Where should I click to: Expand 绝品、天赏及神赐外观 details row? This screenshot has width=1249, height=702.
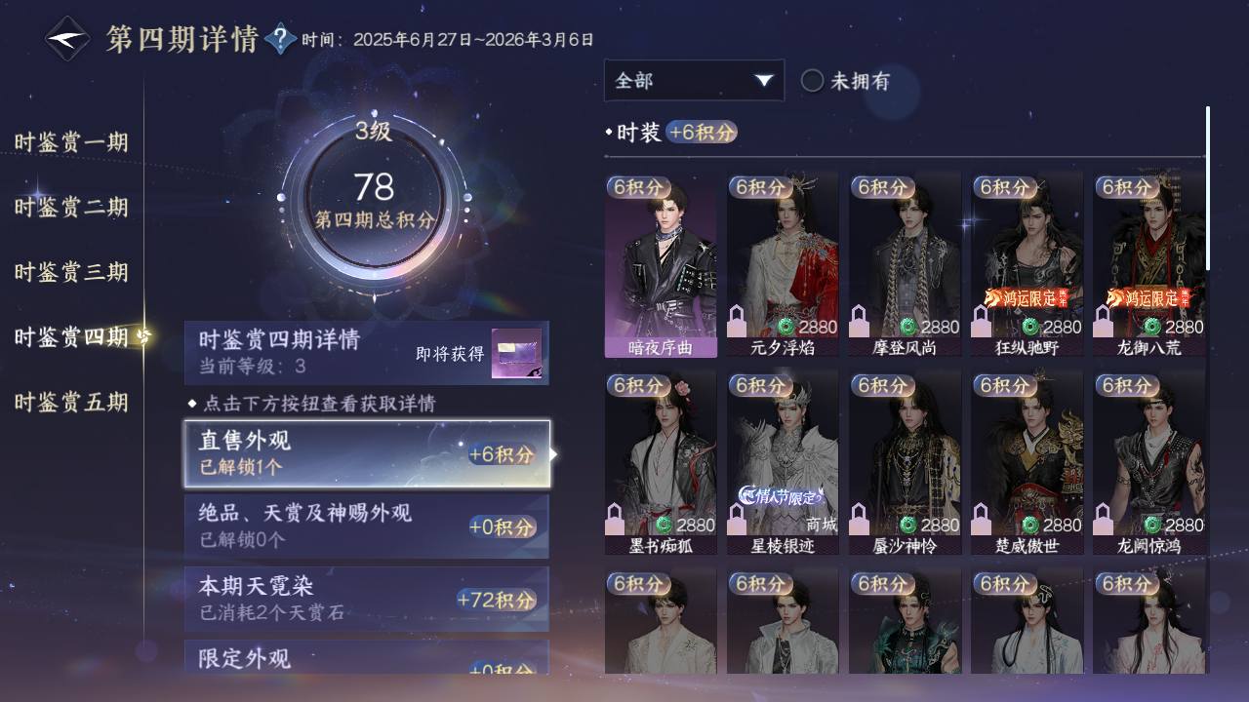coord(367,526)
